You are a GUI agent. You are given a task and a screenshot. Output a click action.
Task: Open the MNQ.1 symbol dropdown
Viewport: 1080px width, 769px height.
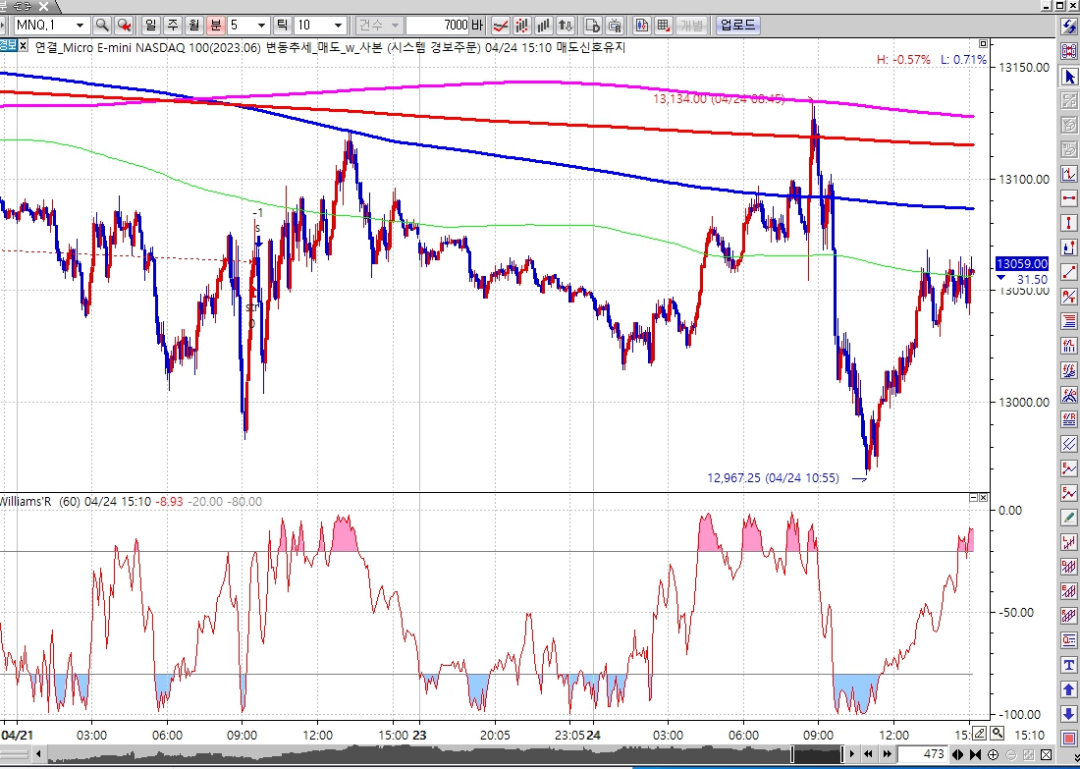pyautogui.click(x=81, y=25)
